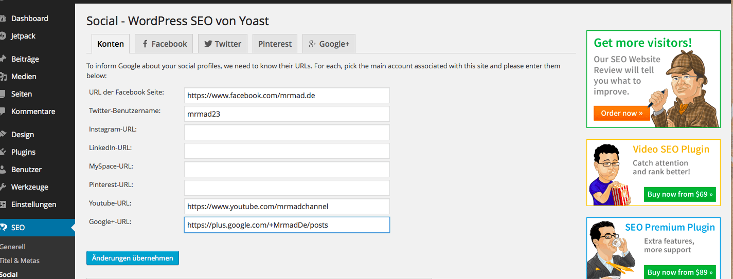Click the Youtube-URL label
Viewport: 733px width, 279px height.
110,203
